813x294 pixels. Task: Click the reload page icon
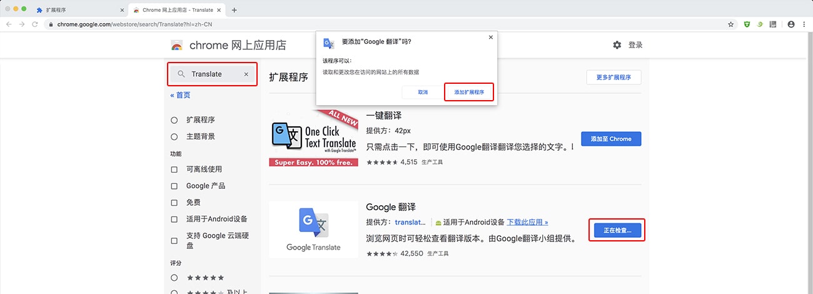point(35,24)
